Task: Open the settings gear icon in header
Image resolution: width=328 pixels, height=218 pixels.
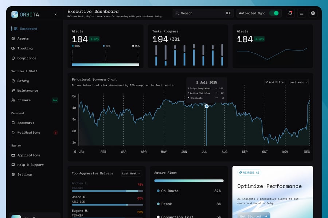Action: point(313,13)
